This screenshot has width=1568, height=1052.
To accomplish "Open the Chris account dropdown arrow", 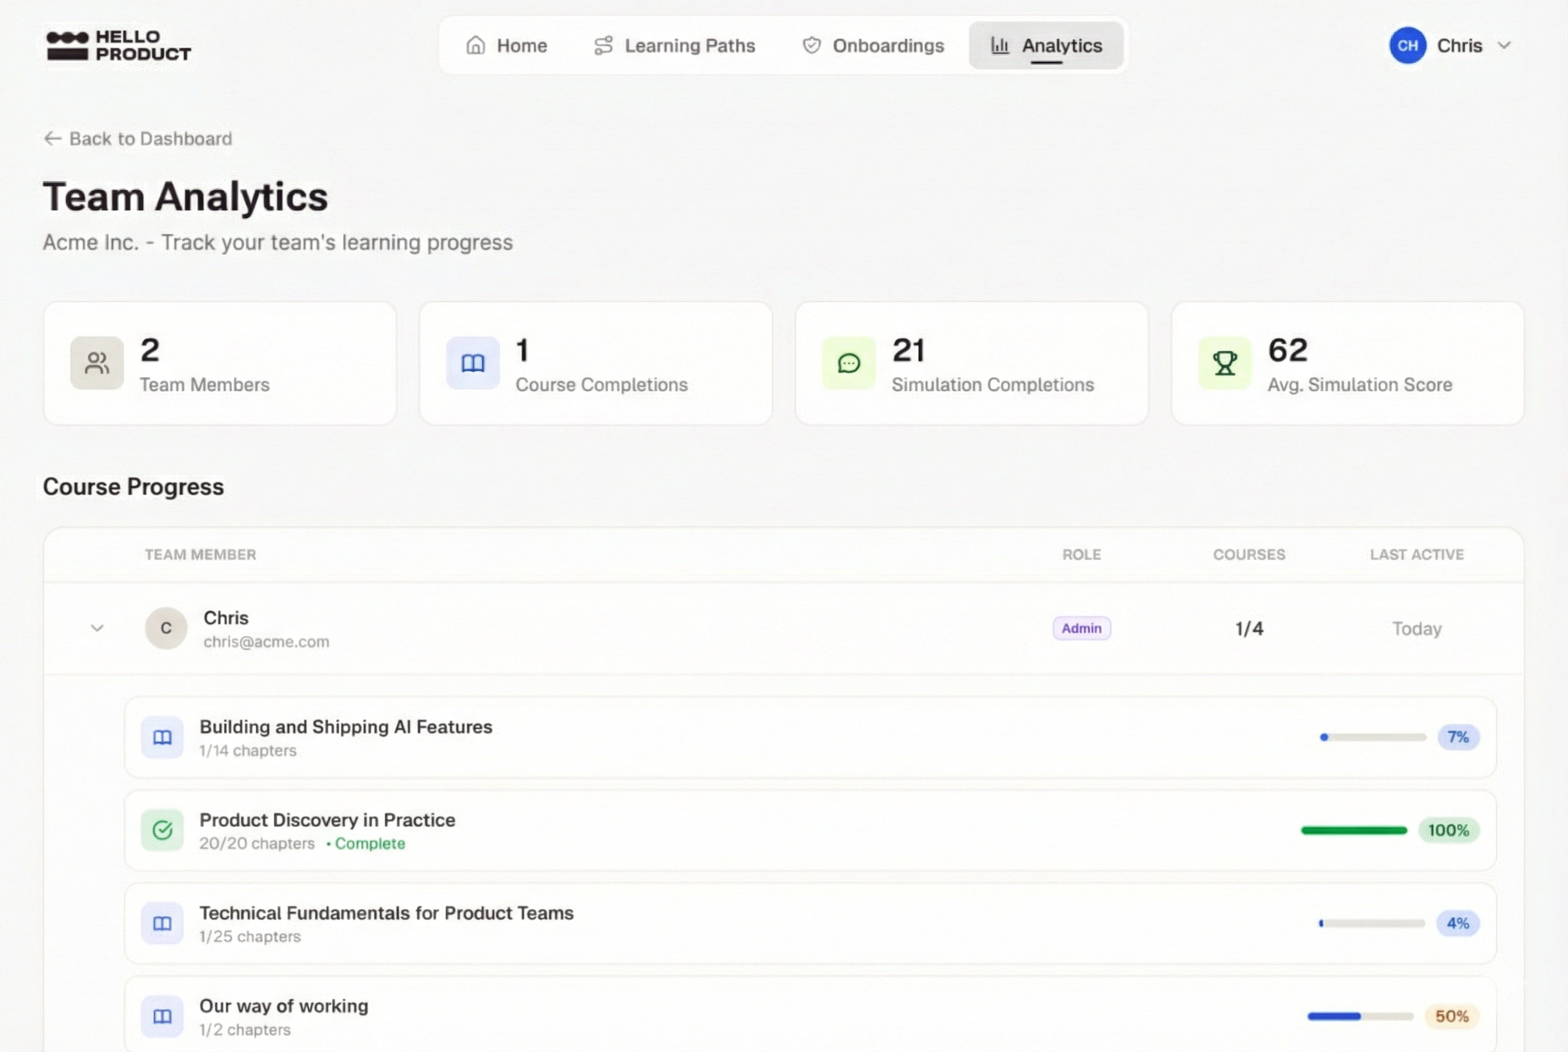I will click(x=1504, y=46).
